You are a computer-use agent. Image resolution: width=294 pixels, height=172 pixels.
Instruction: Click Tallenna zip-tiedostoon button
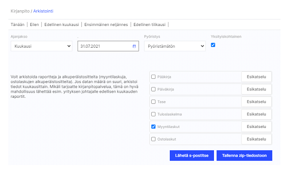pyautogui.click(x=244, y=156)
